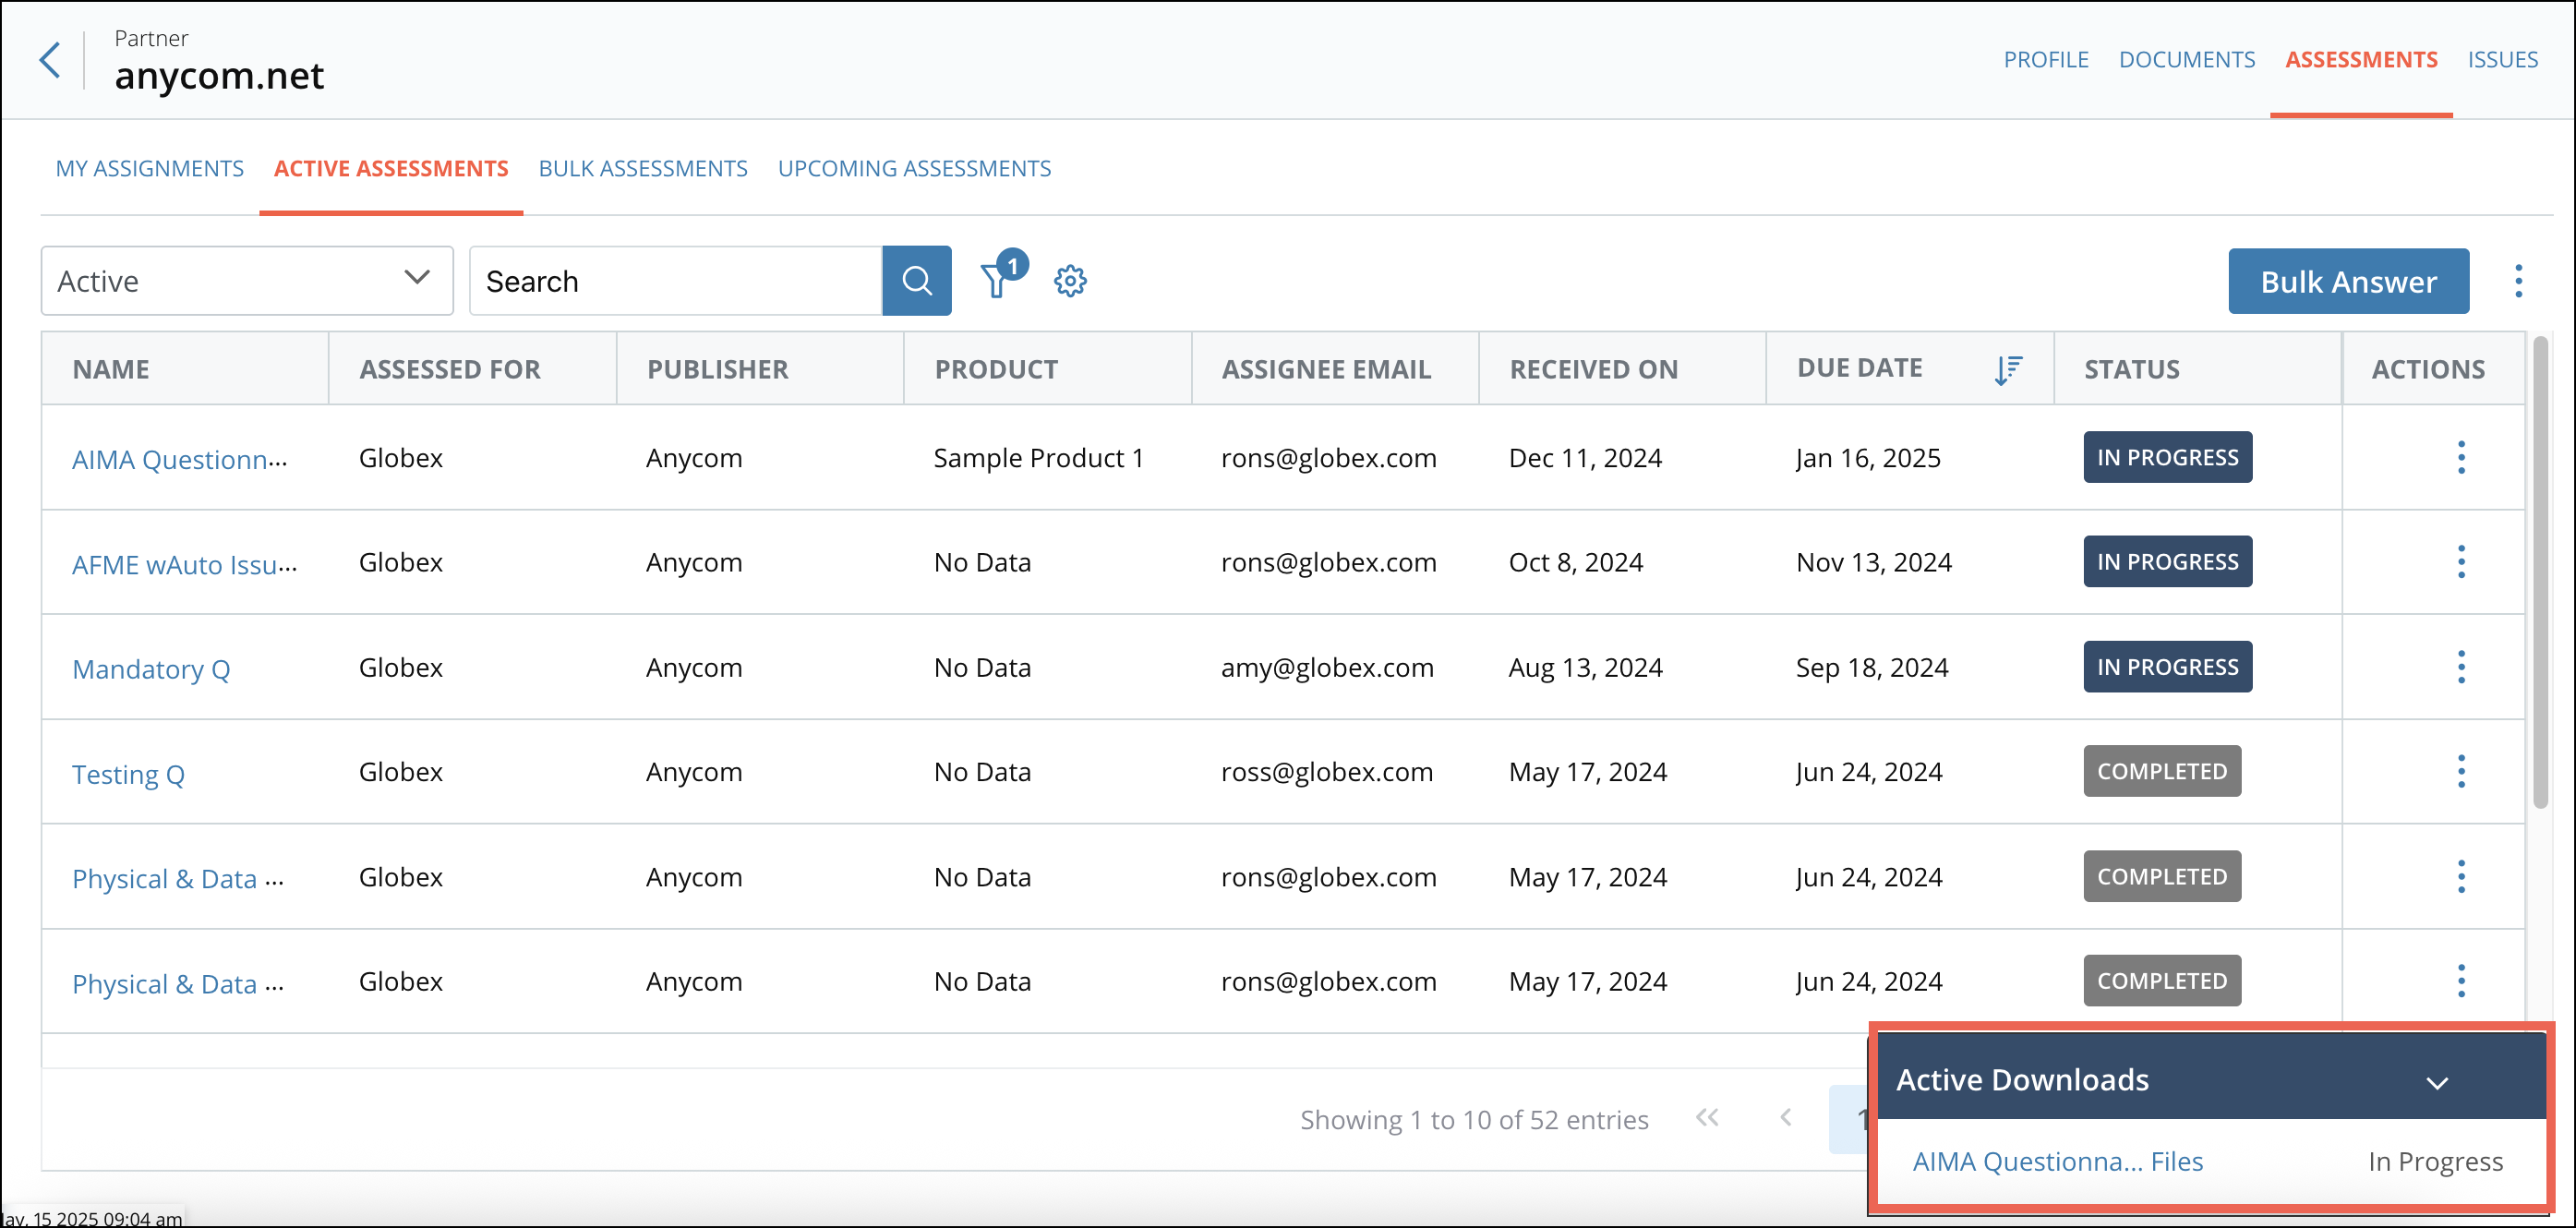Select Active Assessments tab

pyautogui.click(x=391, y=168)
